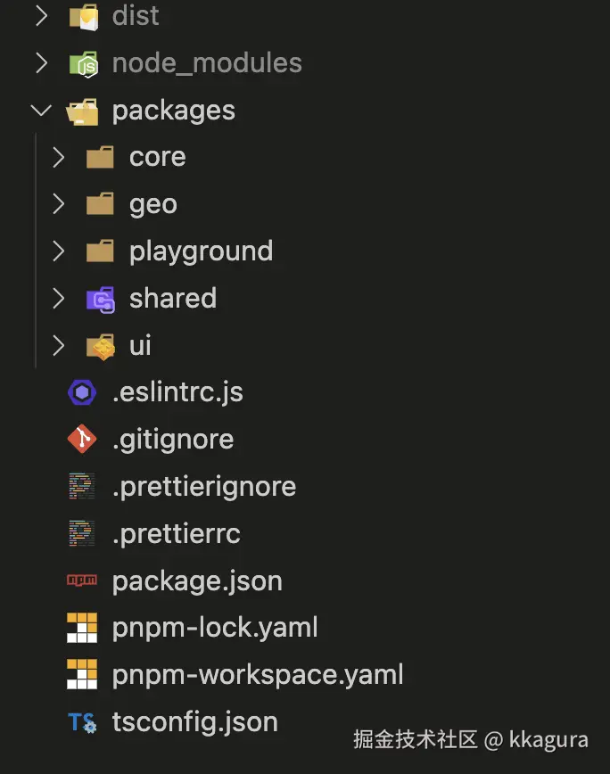Click the npm icon beside package.json
The image size is (610, 774).
pyautogui.click(x=82, y=580)
